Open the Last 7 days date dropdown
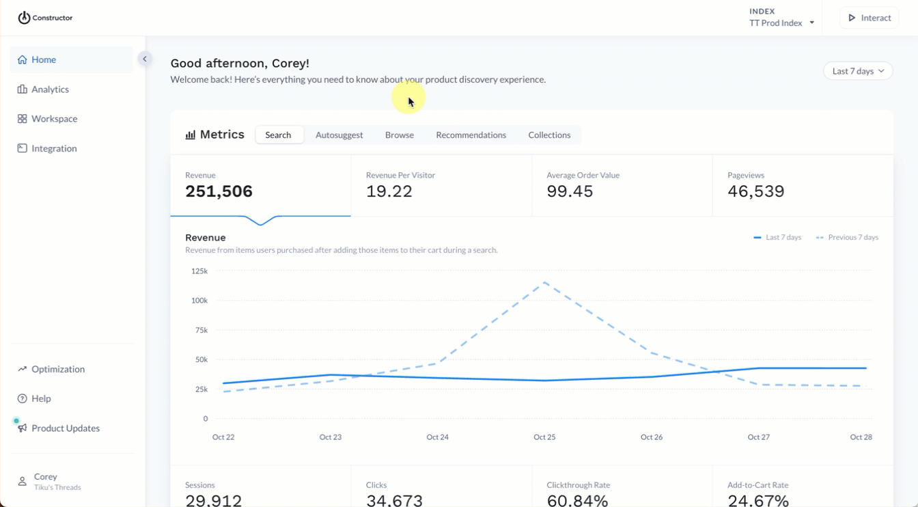This screenshot has width=918, height=507. point(858,71)
